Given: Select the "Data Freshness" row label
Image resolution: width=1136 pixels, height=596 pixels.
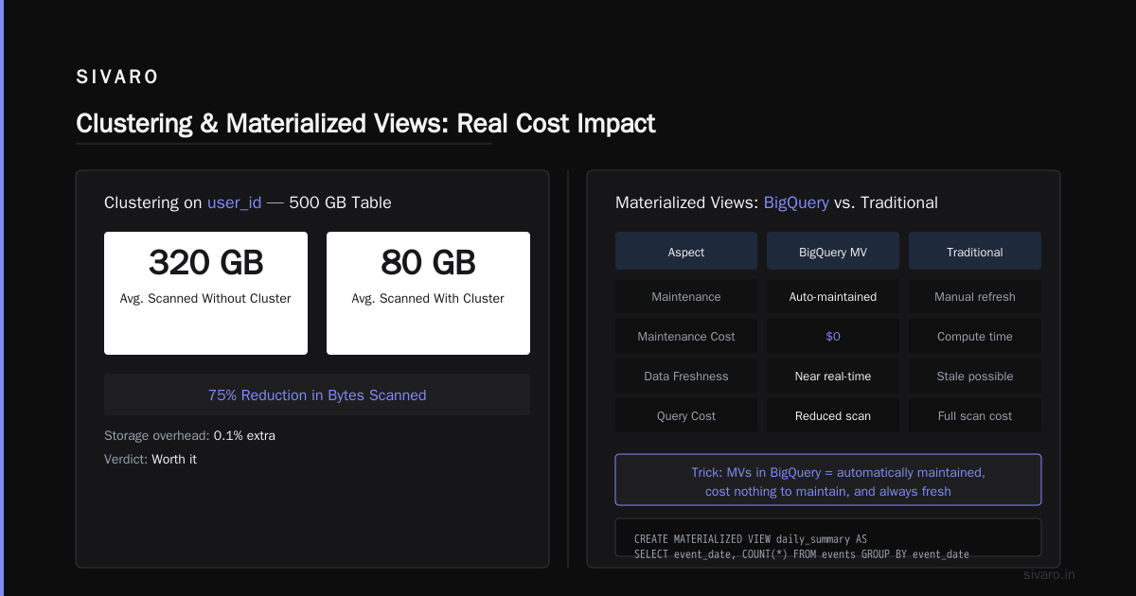Looking at the screenshot, I should pyautogui.click(x=686, y=376).
